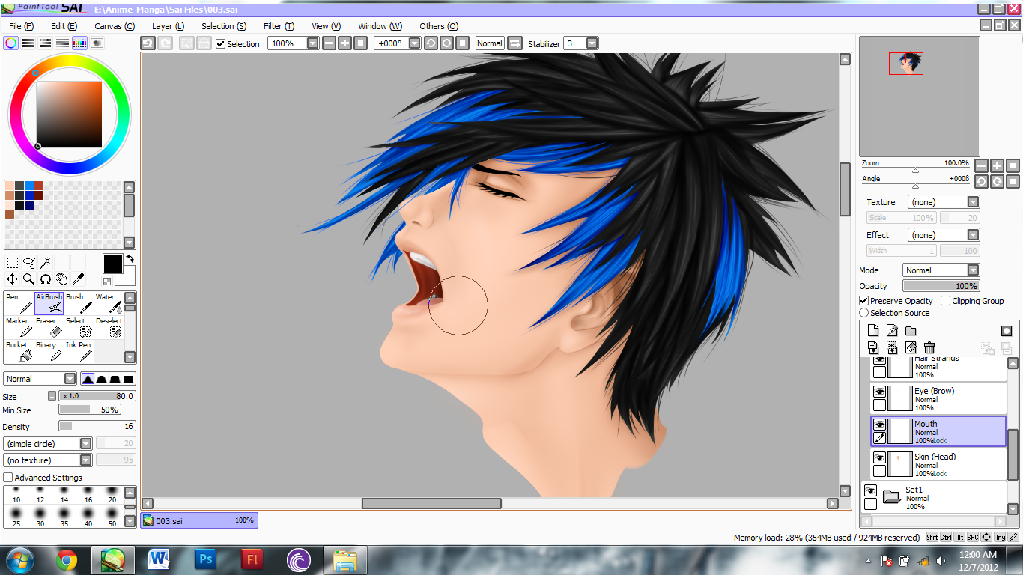The image size is (1023, 575).
Task: Open the no texture brush dropdown
Action: tap(86, 460)
